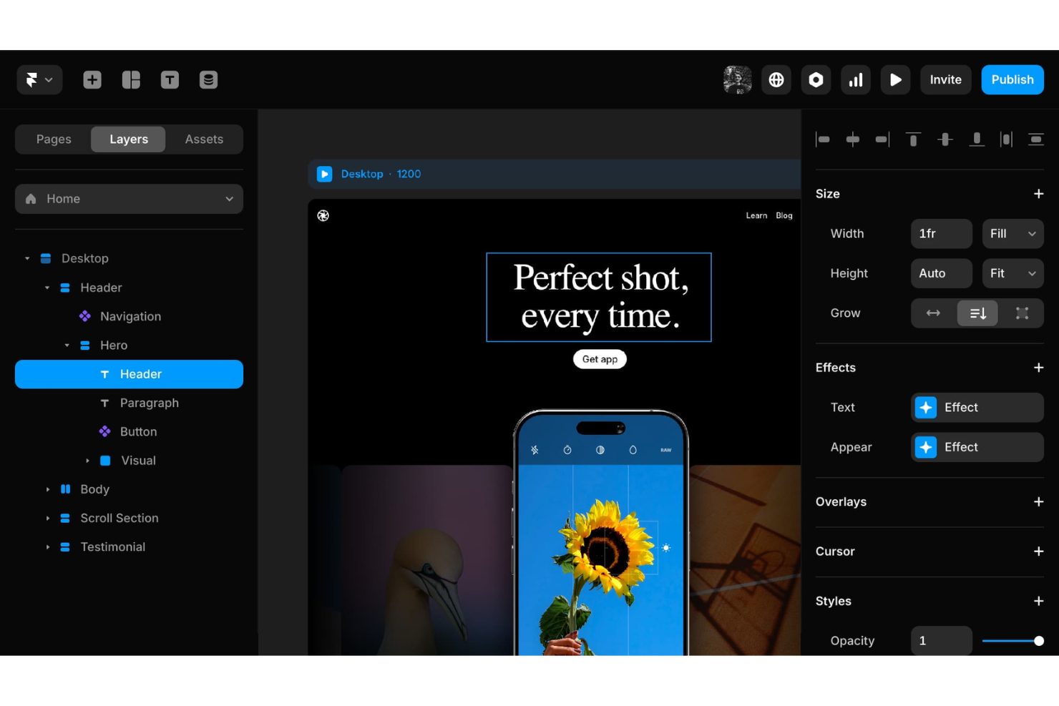Open the Localization globe icon
This screenshot has height=706, width=1059.
tap(776, 79)
